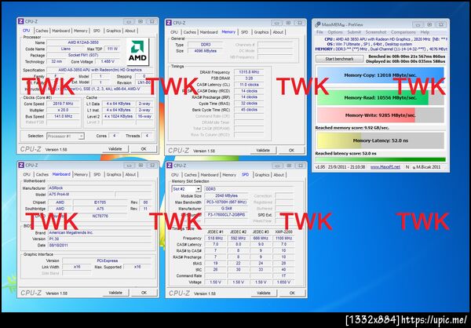471x328 pixels.
Task: Click Validate in the CPU-Z processor window
Action: [x=115, y=149]
